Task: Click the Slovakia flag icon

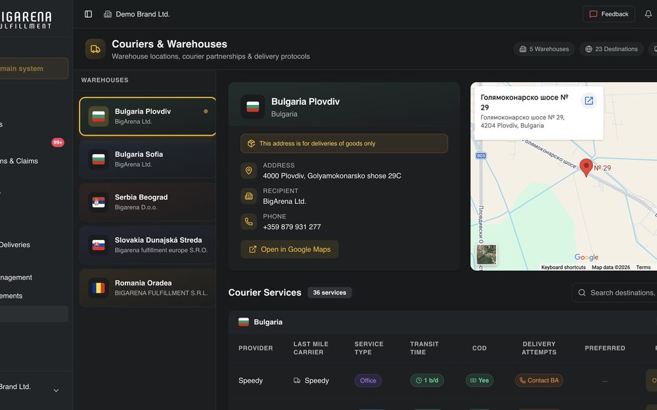Action: point(99,245)
